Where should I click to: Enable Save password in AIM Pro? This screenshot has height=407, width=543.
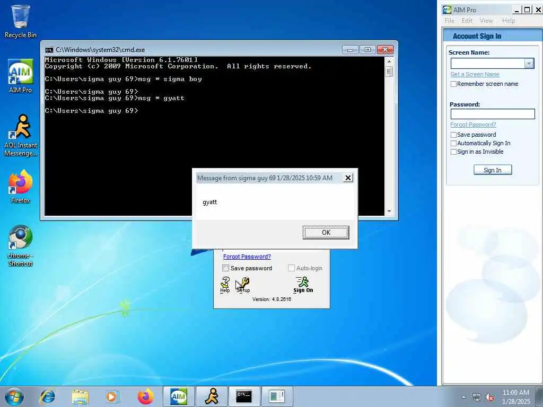click(453, 135)
